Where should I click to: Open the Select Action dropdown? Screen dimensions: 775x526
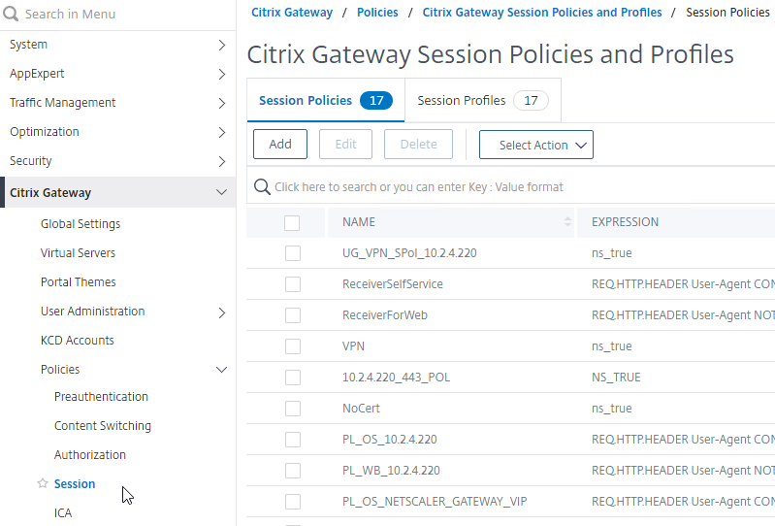click(x=535, y=145)
